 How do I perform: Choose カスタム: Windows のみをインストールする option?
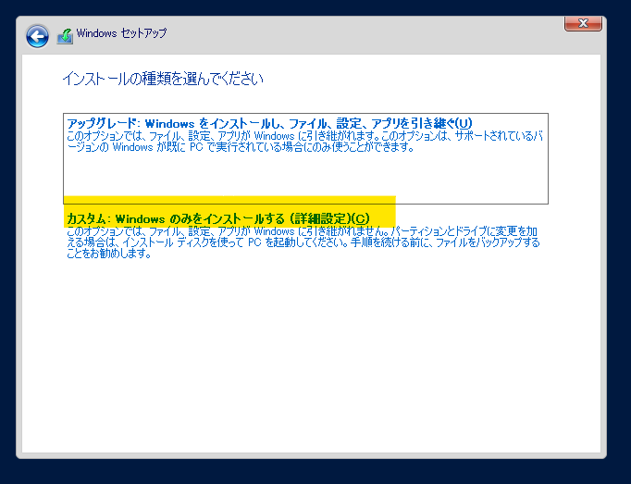click(218, 218)
